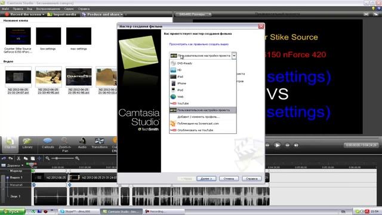Open the Воспроизведение menu
The height and width of the screenshot is (215, 382).
pos(48,9)
